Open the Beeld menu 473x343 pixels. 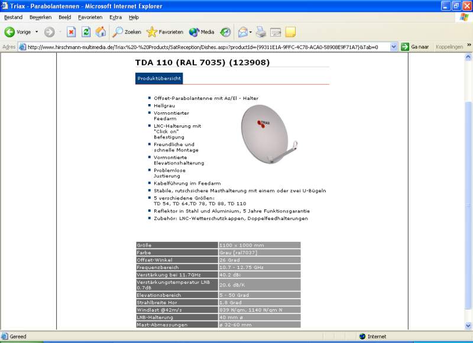click(65, 17)
